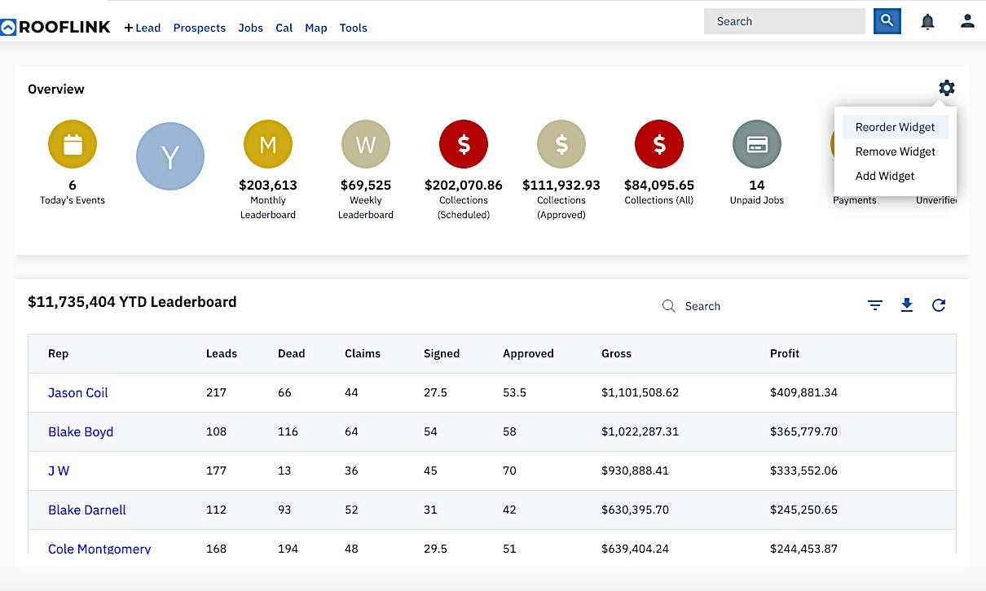The width and height of the screenshot is (986, 591).
Task: Click the global search input field
Action: coord(782,21)
